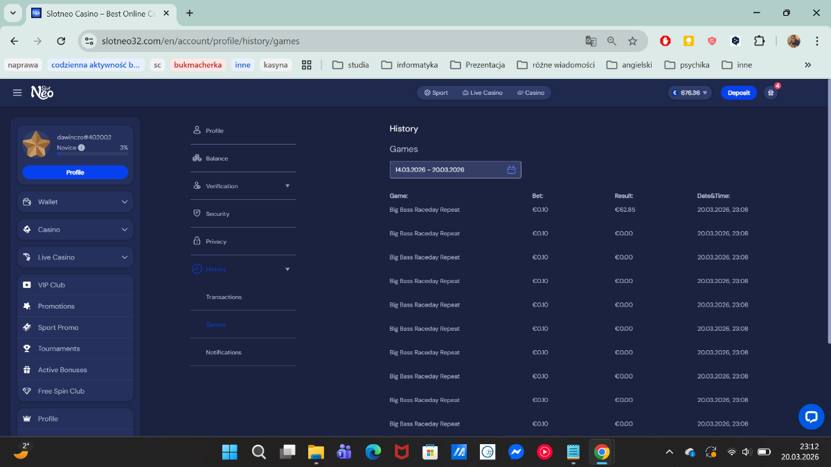Switch to the Live Casino top tab
The height and width of the screenshot is (467, 831).
[x=482, y=93]
